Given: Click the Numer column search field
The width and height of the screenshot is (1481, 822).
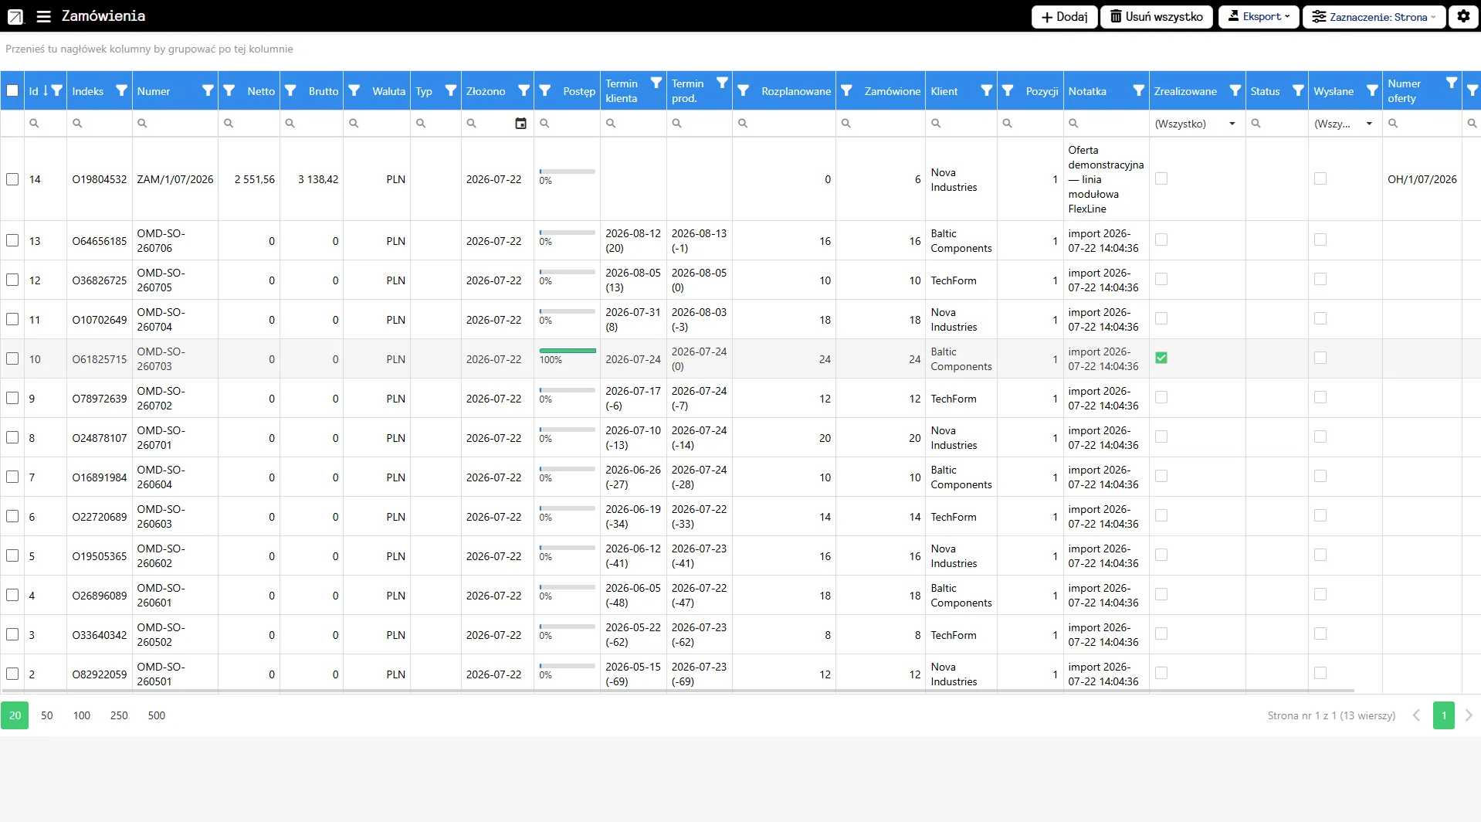Looking at the screenshot, I should tap(175, 124).
